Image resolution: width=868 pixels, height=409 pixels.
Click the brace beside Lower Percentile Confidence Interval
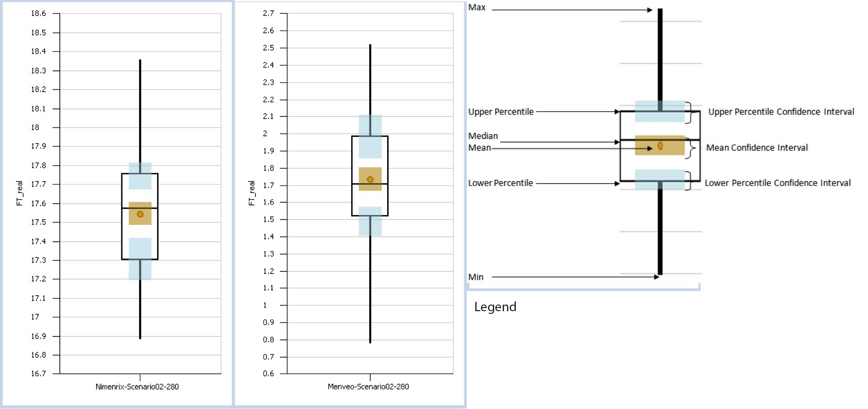[689, 181]
